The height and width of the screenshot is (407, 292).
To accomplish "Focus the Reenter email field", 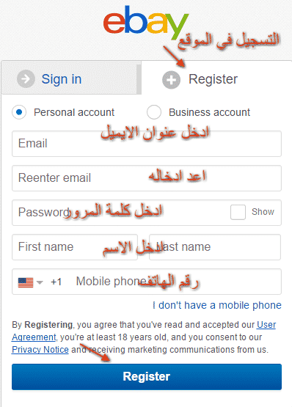I will pyautogui.click(x=147, y=178).
